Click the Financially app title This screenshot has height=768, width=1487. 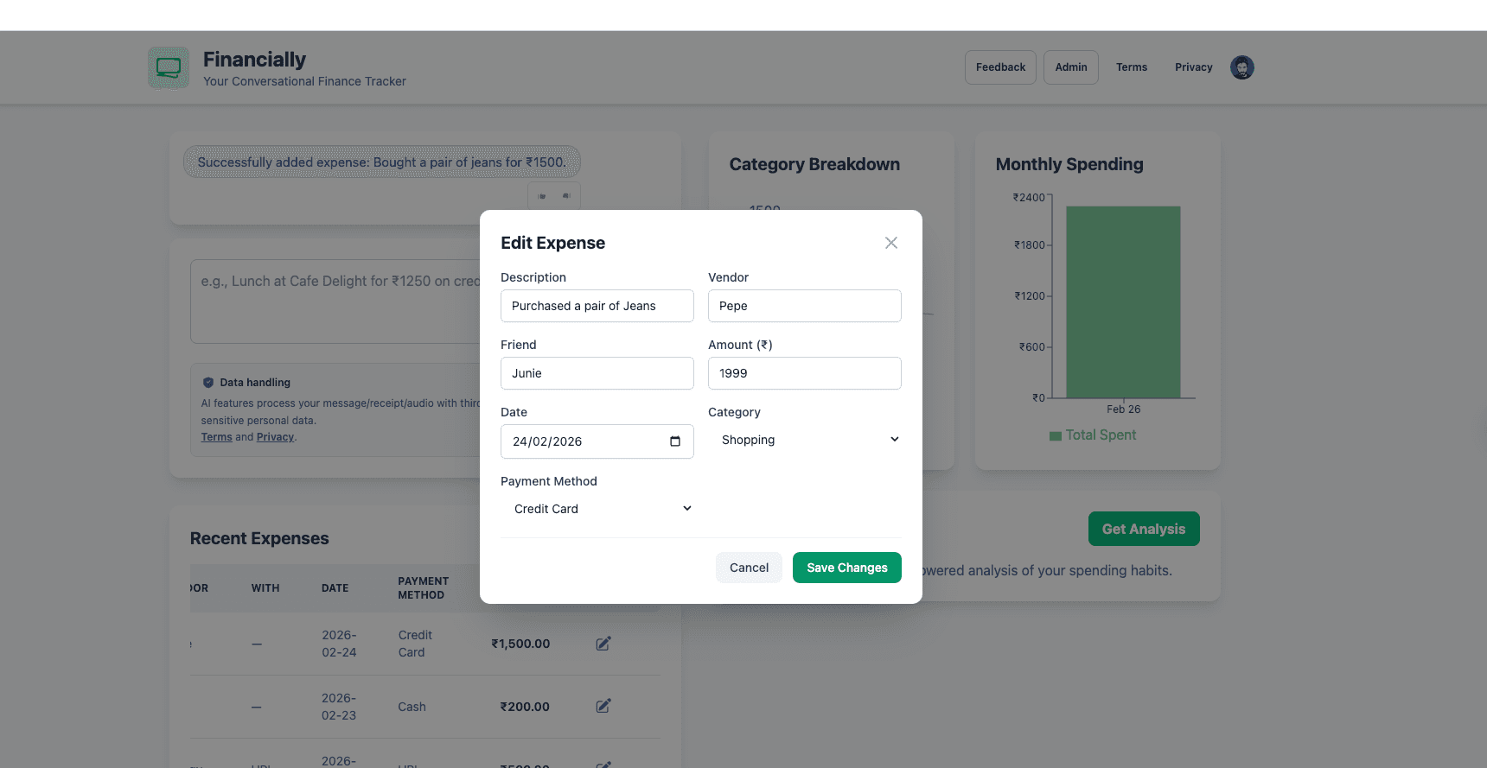(x=254, y=60)
